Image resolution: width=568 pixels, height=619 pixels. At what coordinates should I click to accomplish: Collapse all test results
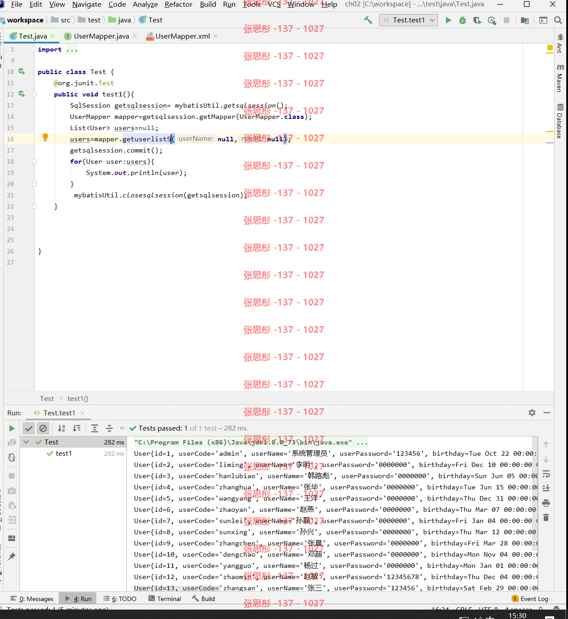pyautogui.click(x=109, y=428)
